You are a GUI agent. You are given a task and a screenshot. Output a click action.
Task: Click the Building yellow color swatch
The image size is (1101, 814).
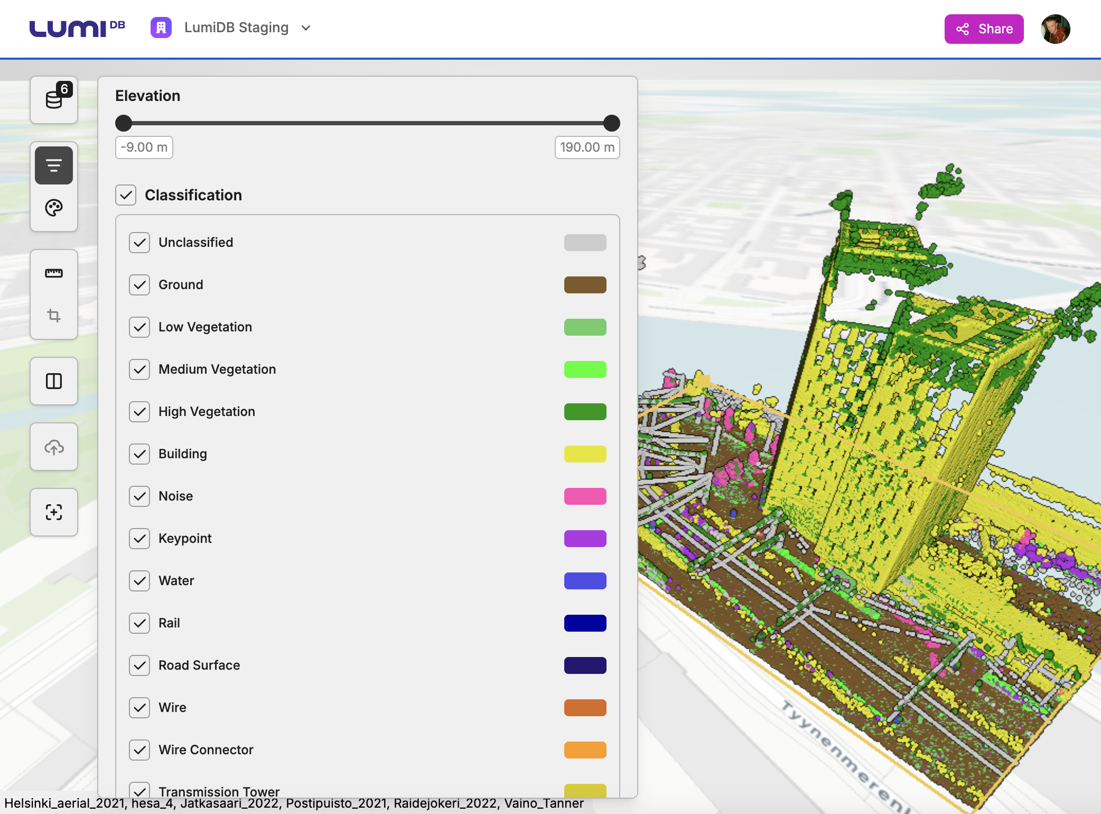coord(585,454)
